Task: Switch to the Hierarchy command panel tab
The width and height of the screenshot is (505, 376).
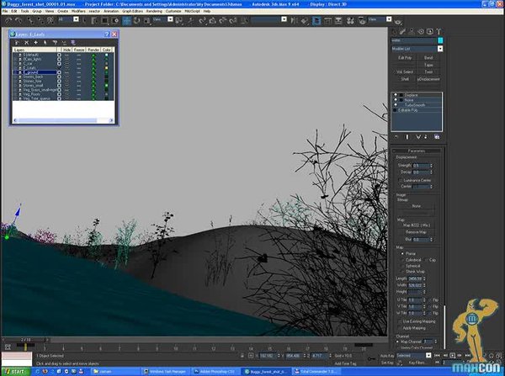Action: pyautogui.click(x=412, y=32)
